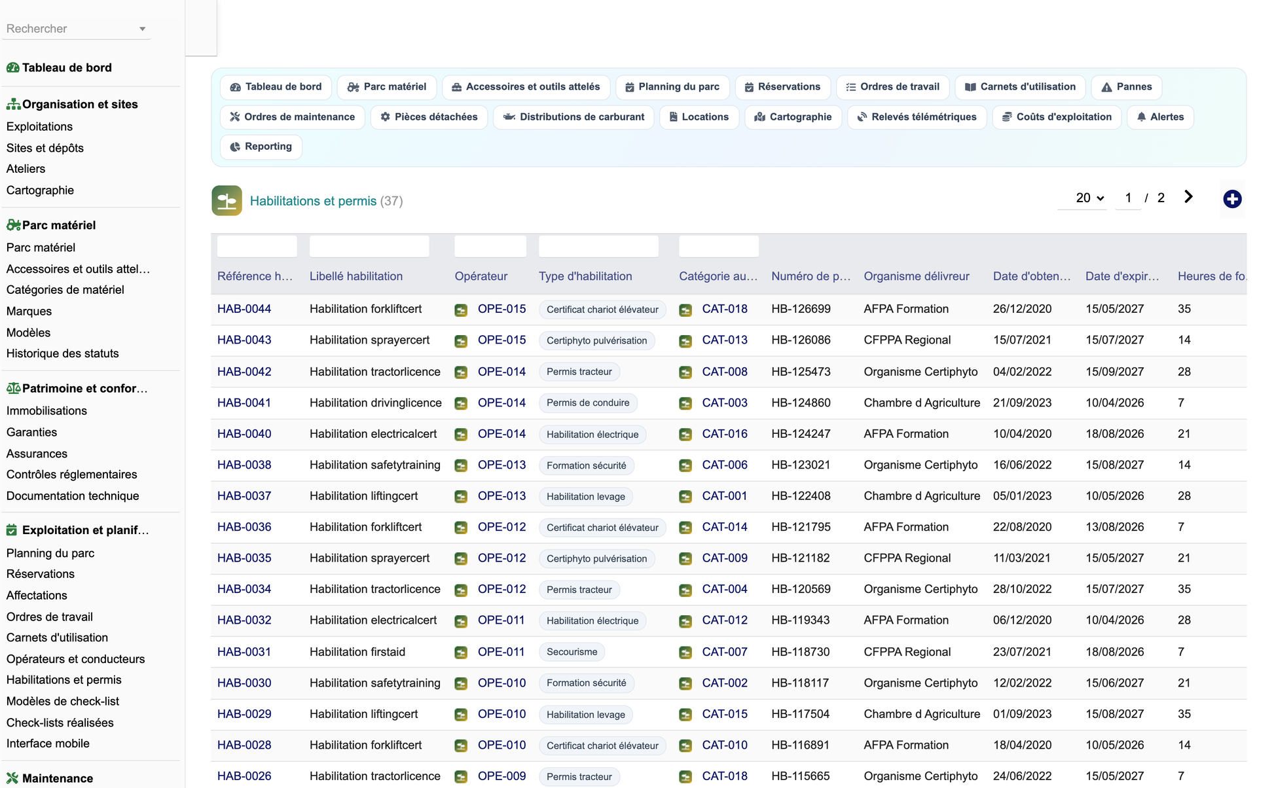
Task: Open Opérateurs et conducteurs in sidebar
Action: [x=75, y=659]
